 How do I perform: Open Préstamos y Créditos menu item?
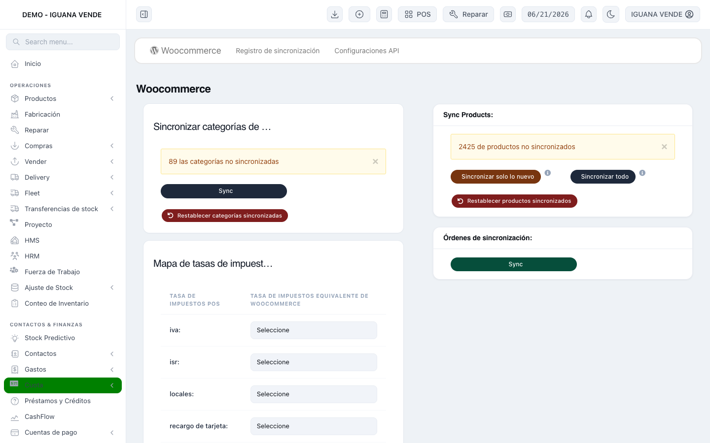pos(63,401)
